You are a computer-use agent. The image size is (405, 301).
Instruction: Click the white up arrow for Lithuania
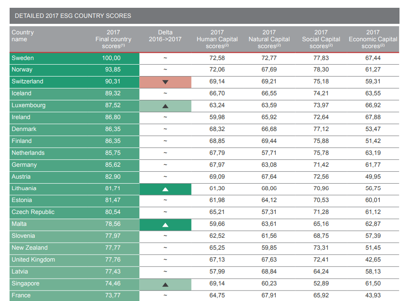coord(165,189)
